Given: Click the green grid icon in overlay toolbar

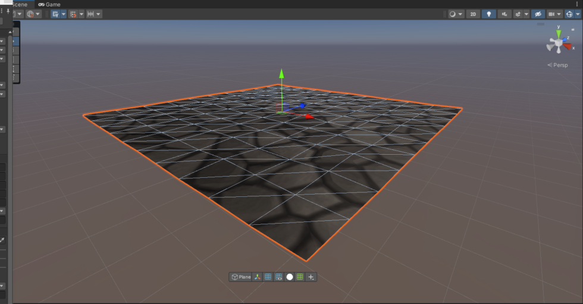Looking at the screenshot, I should tap(300, 277).
